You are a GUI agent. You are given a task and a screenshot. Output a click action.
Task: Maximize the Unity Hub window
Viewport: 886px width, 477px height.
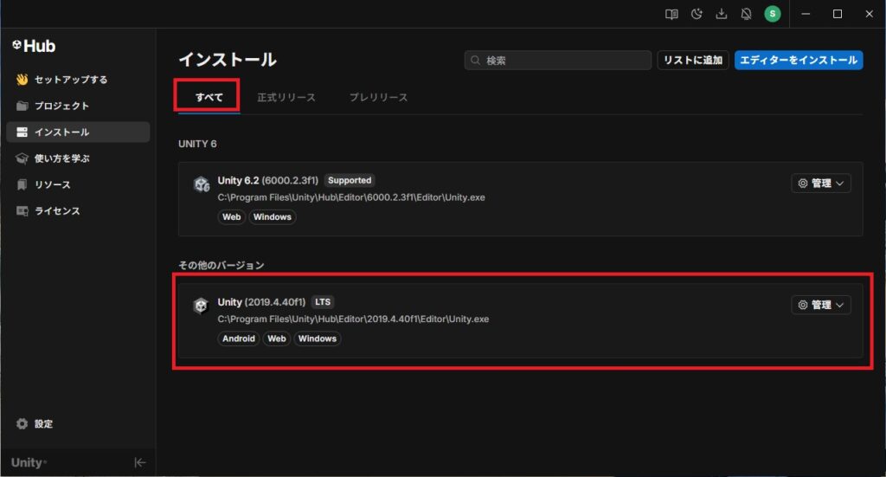(838, 14)
